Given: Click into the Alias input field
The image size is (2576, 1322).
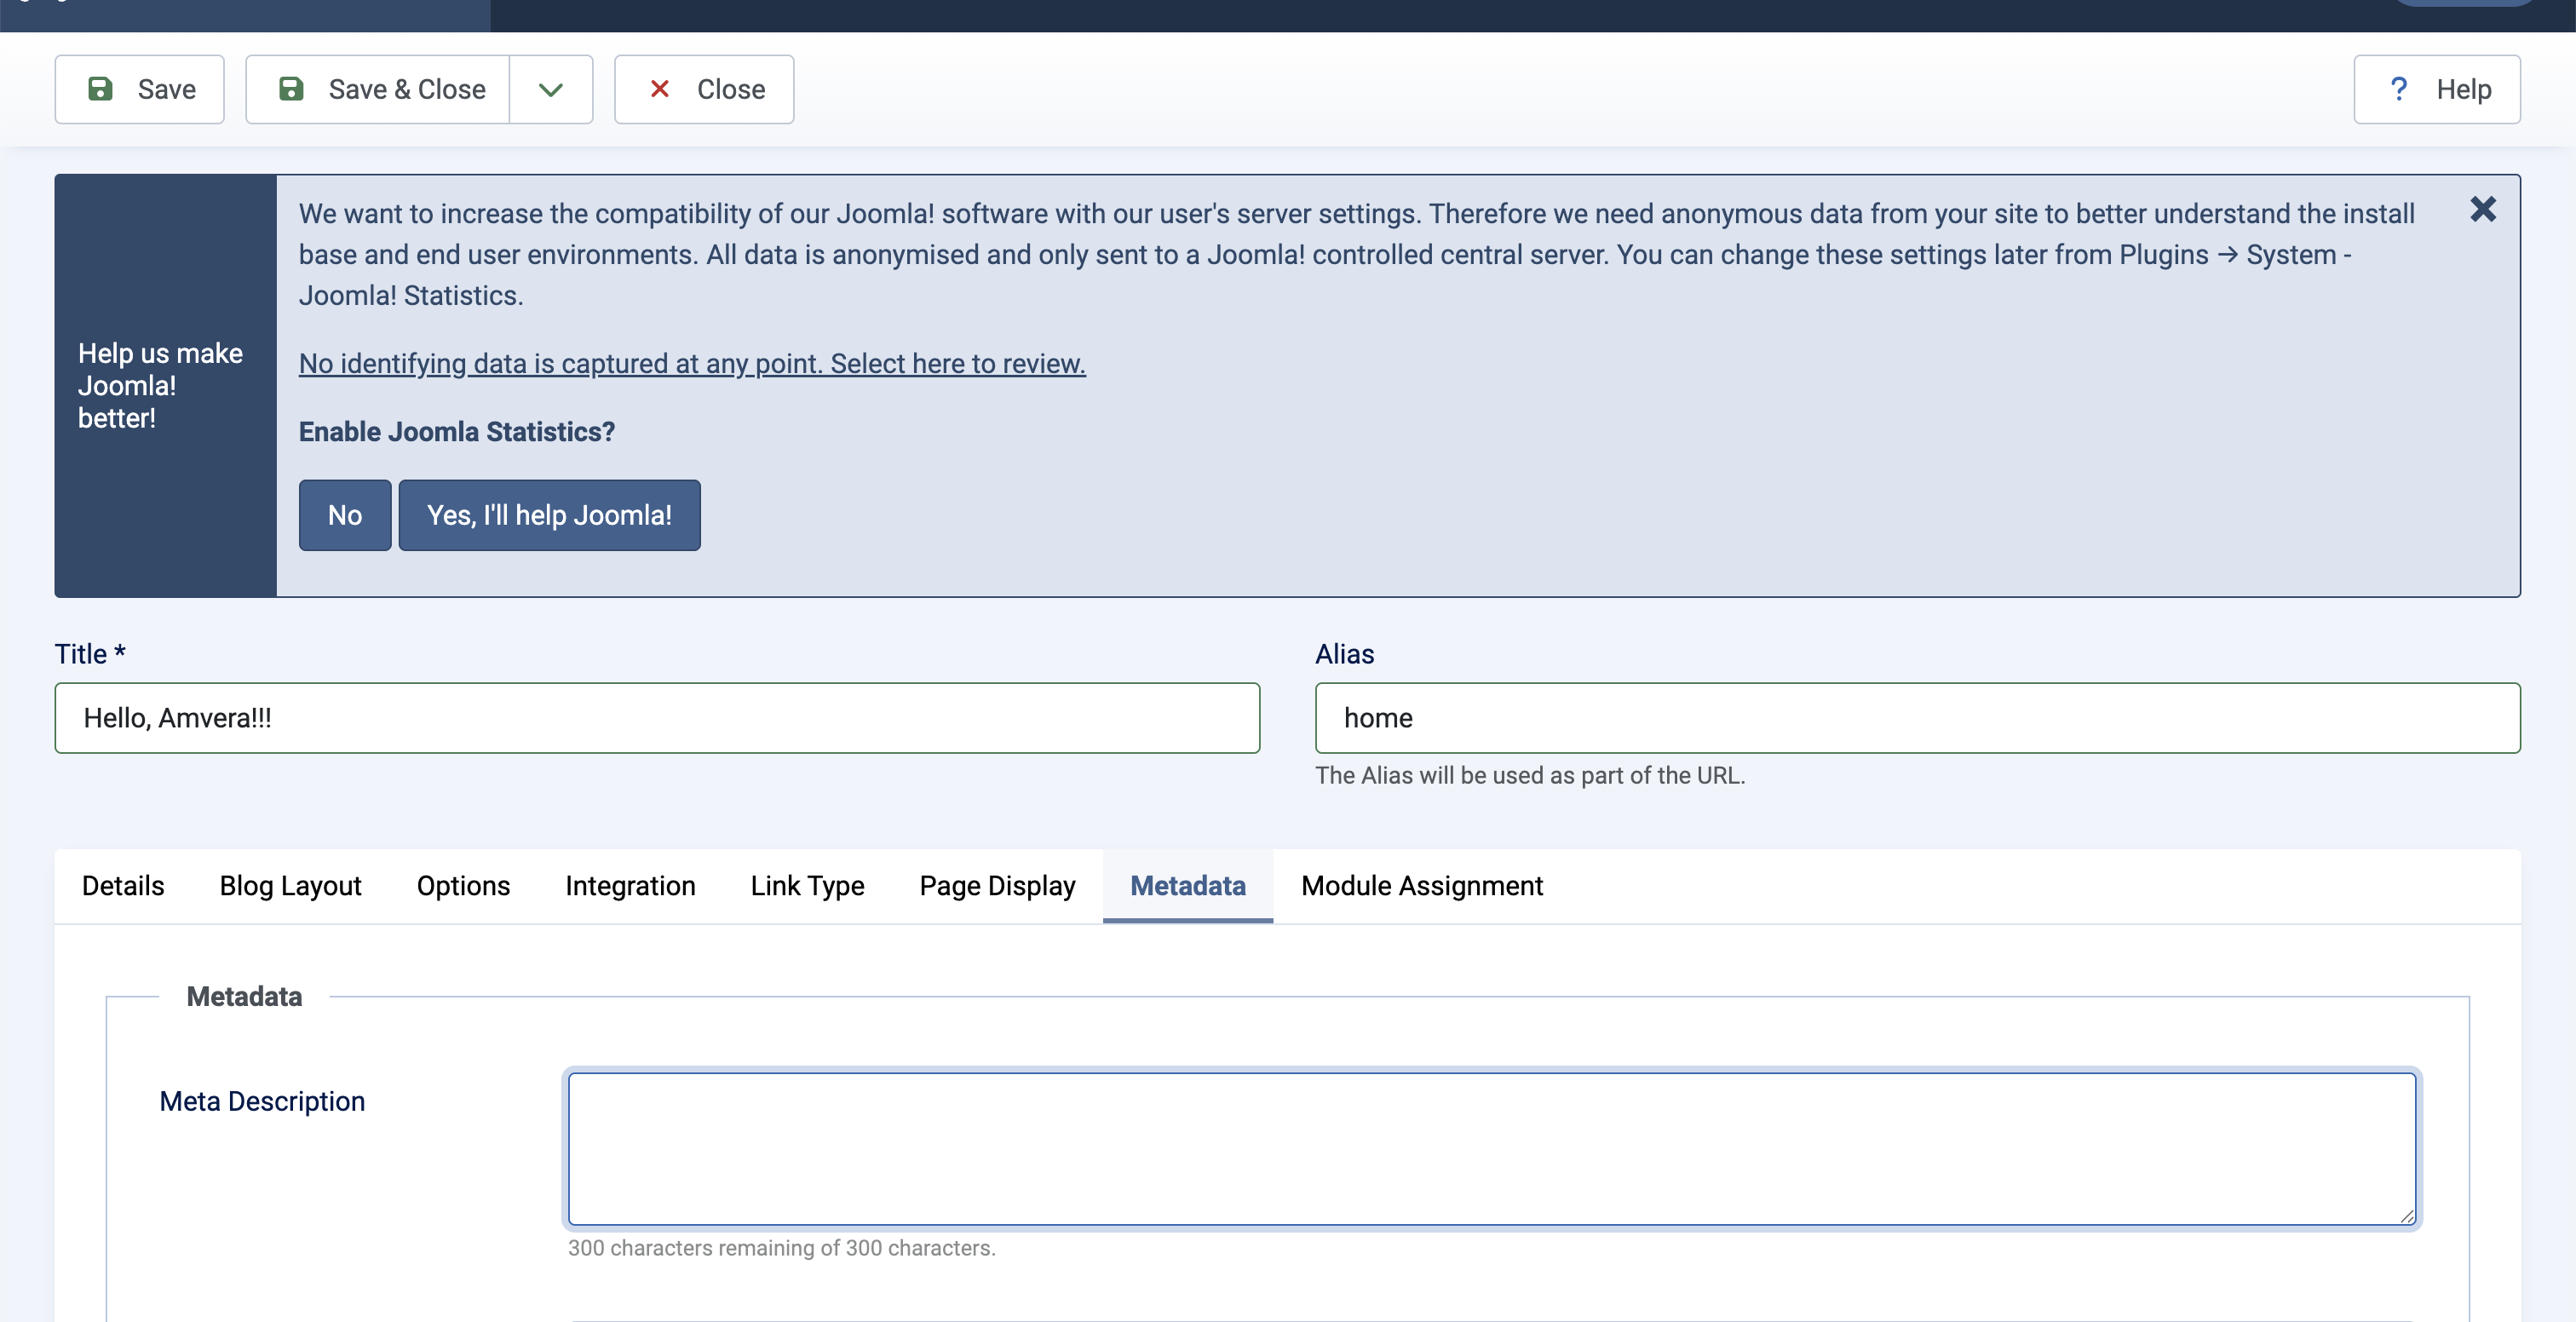Looking at the screenshot, I should click(1917, 718).
